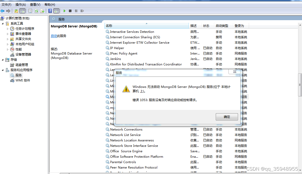Viewport: 302px width, 174px height.
Task: Select 共享文件夹 in the tree
Action: [23, 39]
